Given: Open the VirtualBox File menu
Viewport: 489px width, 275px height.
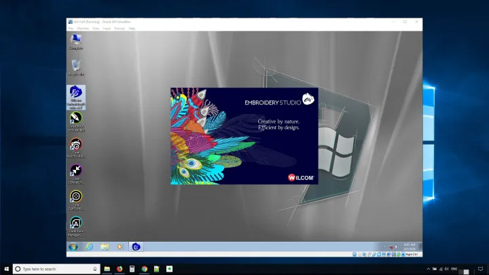Looking at the screenshot, I should pyautogui.click(x=71, y=29).
